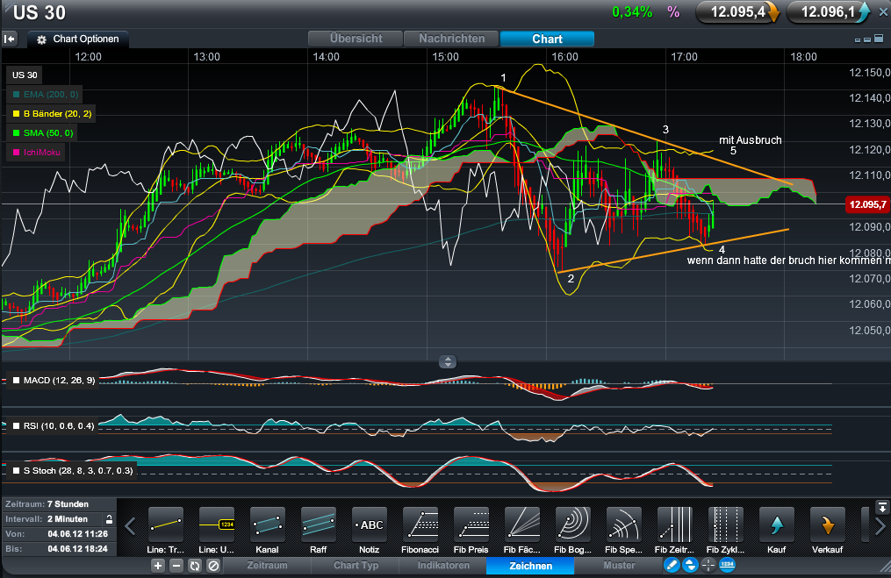This screenshot has height=578, width=891.
Task: Click the refresh chart icon
Action: (195, 566)
